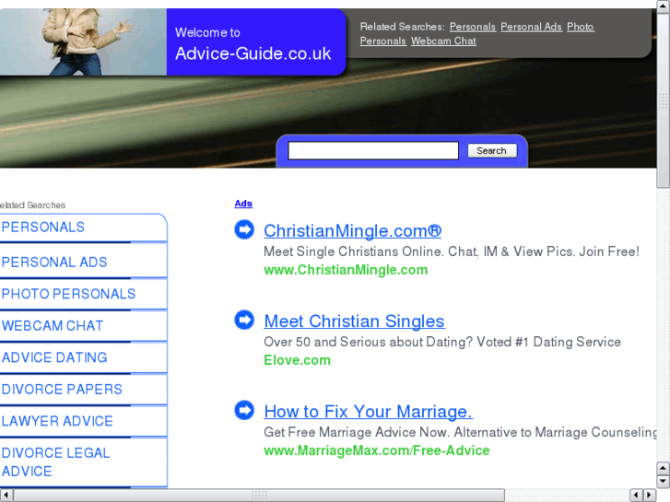Click the left arrow near horizontal scrollbar's right end
The height and width of the screenshot is (502, 670).
(636, 496)
